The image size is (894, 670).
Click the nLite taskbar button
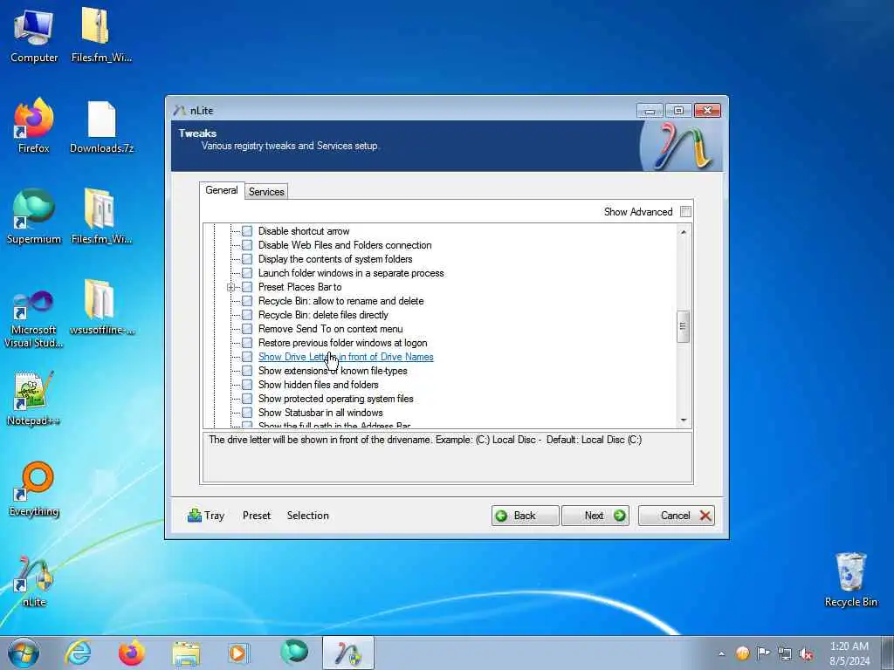pyautogui.click(x=347, y=653)
